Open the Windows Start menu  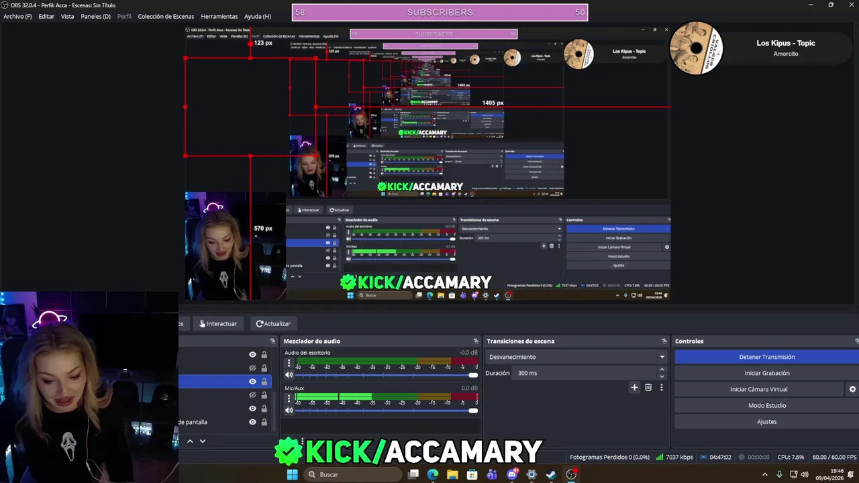click(x=293, y=474)
